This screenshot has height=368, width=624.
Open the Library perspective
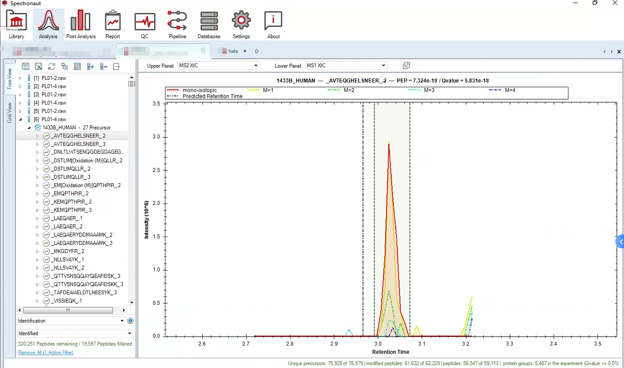(x=16, y=24)
